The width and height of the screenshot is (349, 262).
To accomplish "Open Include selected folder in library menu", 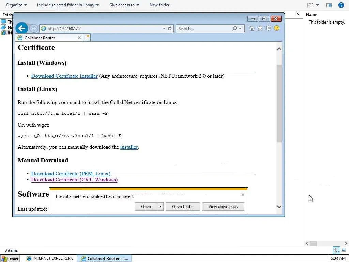I will coord(68,5).
